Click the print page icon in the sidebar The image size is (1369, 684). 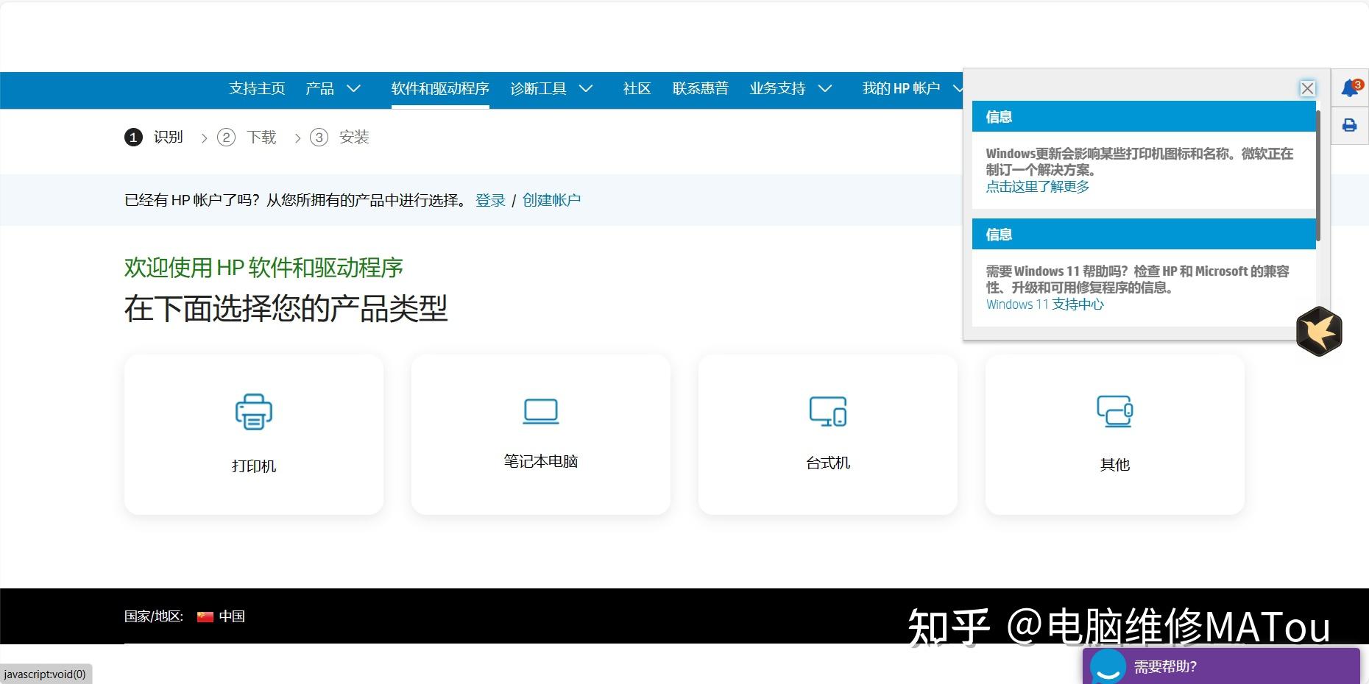(x=1350, y=125)
